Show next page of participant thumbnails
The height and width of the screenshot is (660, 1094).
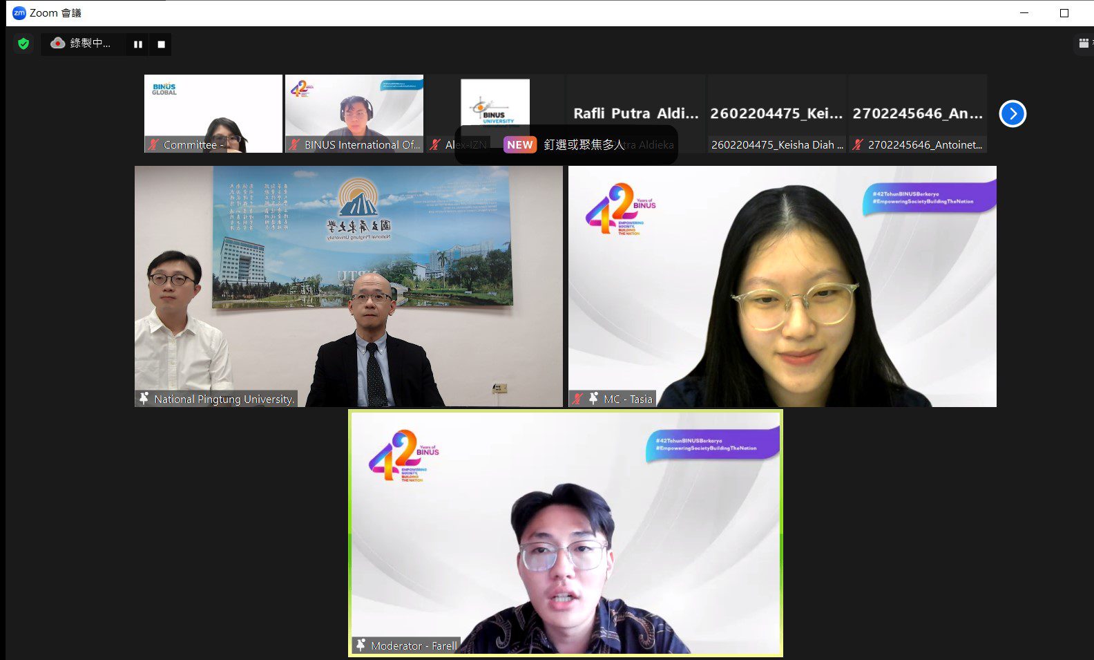pyautogui.click(x=1013, y=114)
